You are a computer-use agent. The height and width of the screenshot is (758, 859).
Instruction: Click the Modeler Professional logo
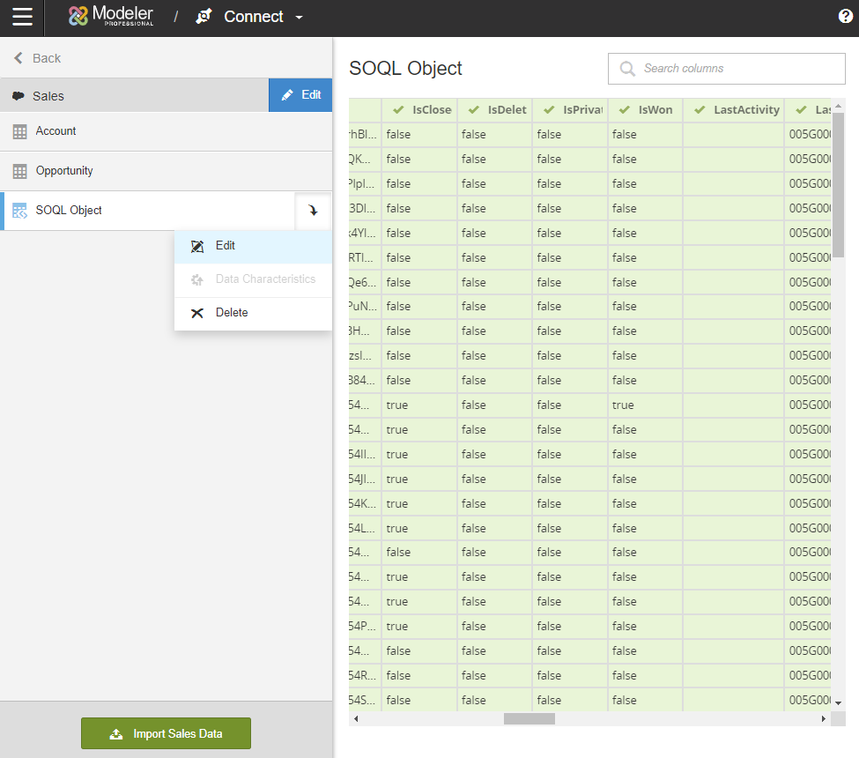(111, 16)
